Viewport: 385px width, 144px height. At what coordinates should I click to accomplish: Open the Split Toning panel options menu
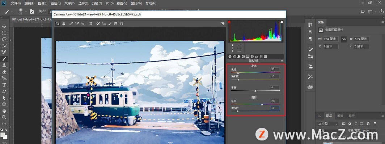click(x=282, y=60)
